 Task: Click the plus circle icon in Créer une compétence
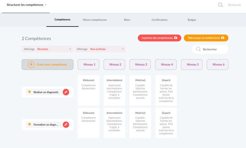click(31, 65)
